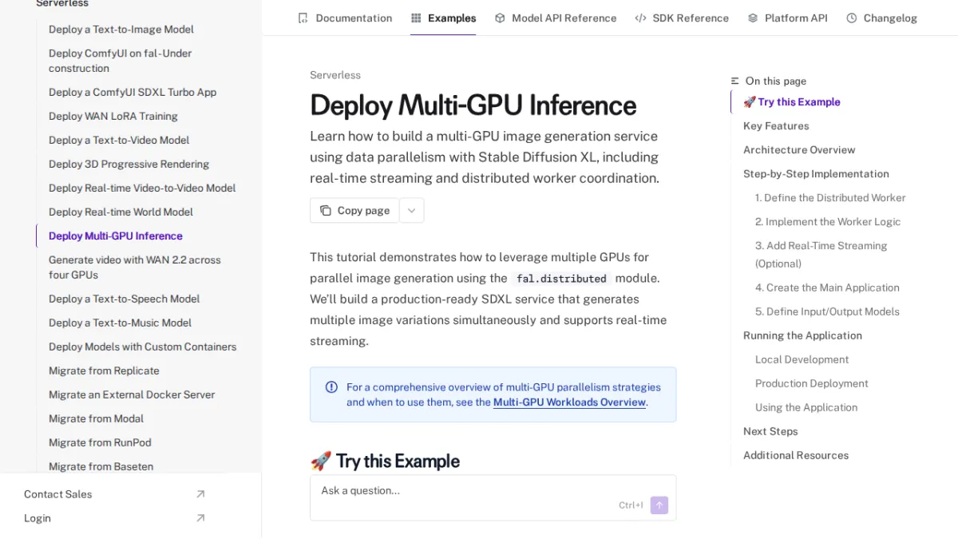This screenshot has width=958, height=539.
Task: Open the Documentation tab
Action: pos(345,18)
